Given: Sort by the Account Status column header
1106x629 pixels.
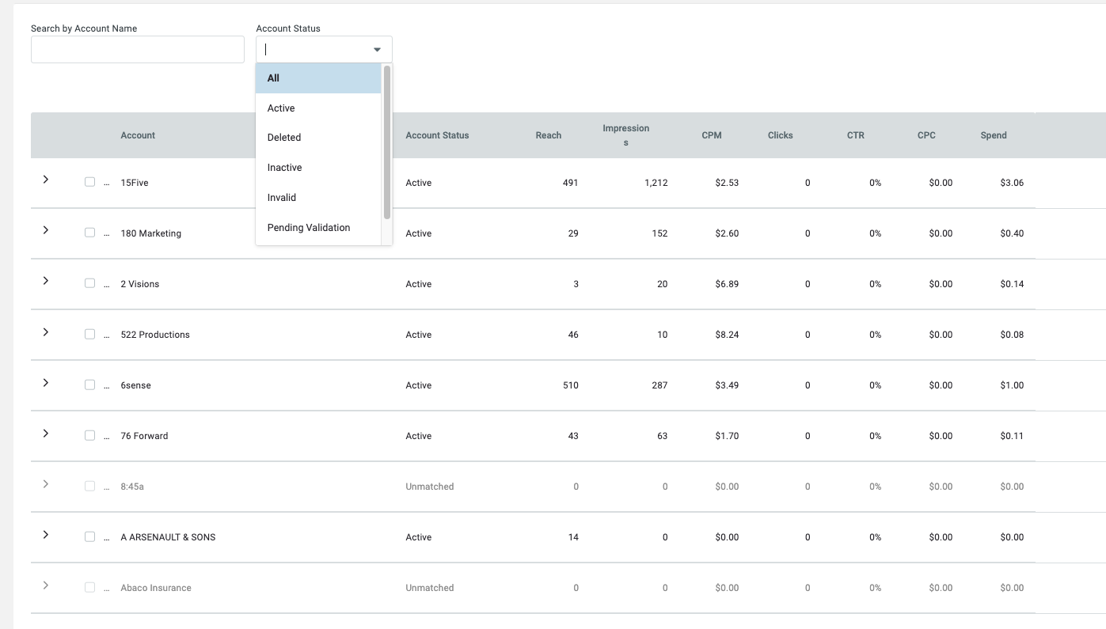Looking at the screenshot, I should 437,135.
